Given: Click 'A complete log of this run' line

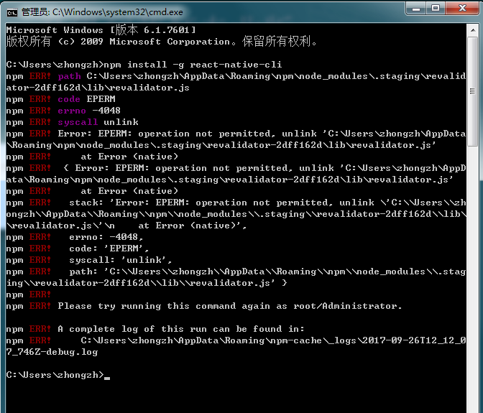Looking at the screenshot, I should 155,329.
